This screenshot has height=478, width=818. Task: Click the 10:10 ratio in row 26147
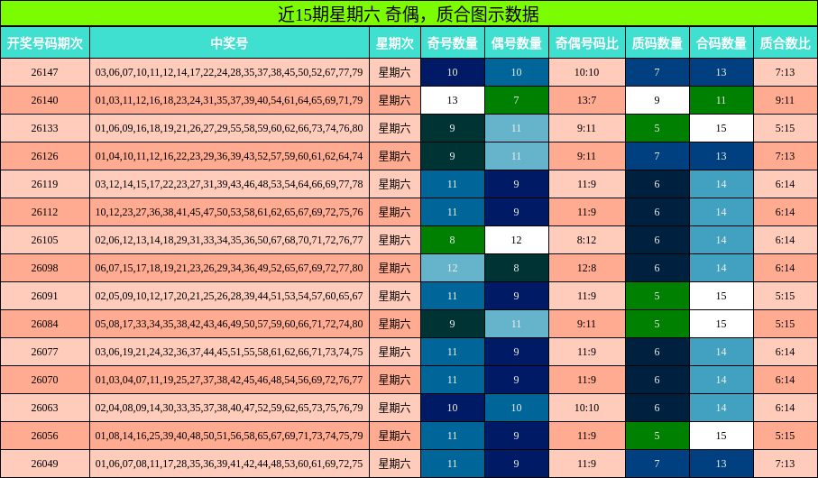pyautogui.click(x=587, y=72)
